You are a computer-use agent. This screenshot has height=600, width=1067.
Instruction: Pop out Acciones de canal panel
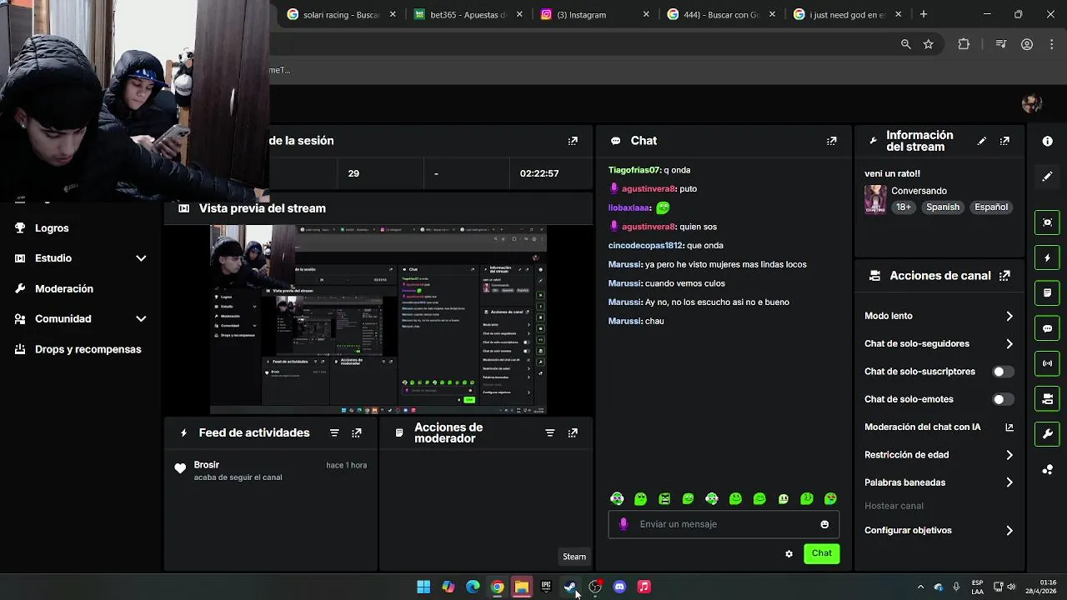pyautogui.click(x=1004, y=276)
